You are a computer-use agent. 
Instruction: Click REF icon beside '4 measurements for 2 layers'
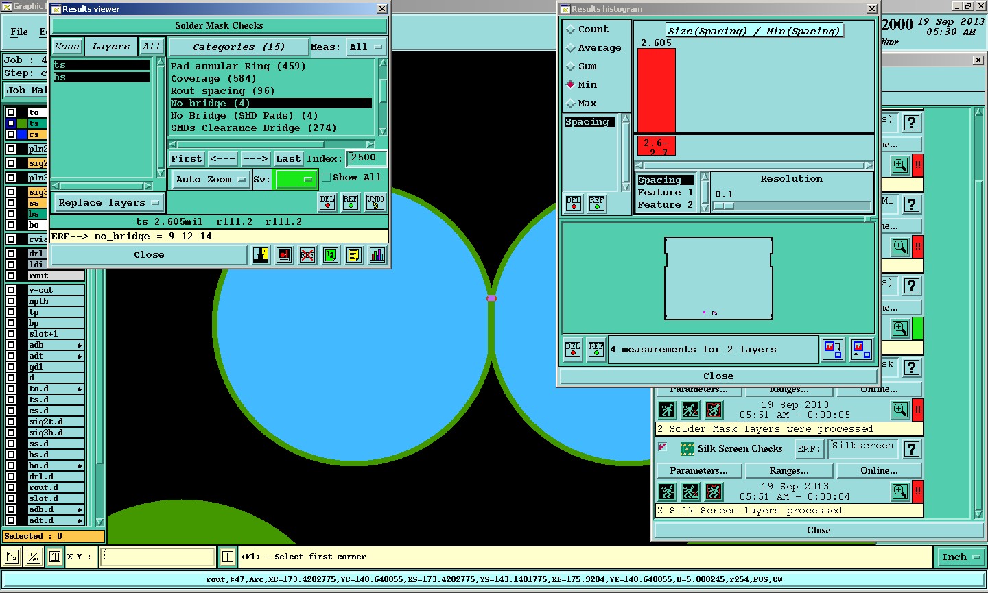(x=596, y=350)
